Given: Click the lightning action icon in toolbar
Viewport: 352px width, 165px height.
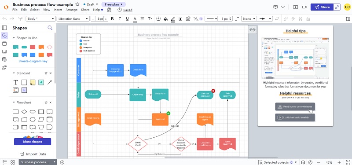Looking at the screenshot, I should (293, 19).
